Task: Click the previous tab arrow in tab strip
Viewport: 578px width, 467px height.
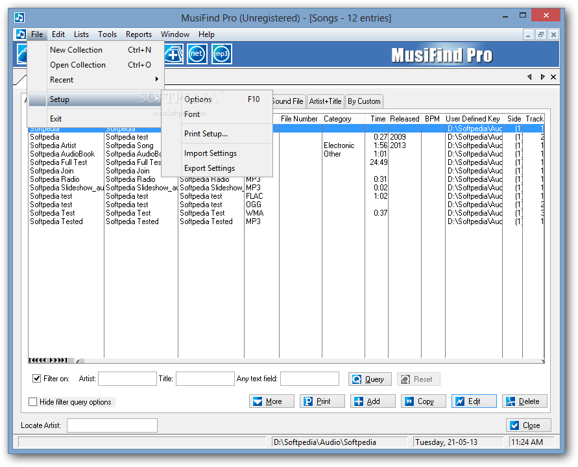Action: (530, 77)
